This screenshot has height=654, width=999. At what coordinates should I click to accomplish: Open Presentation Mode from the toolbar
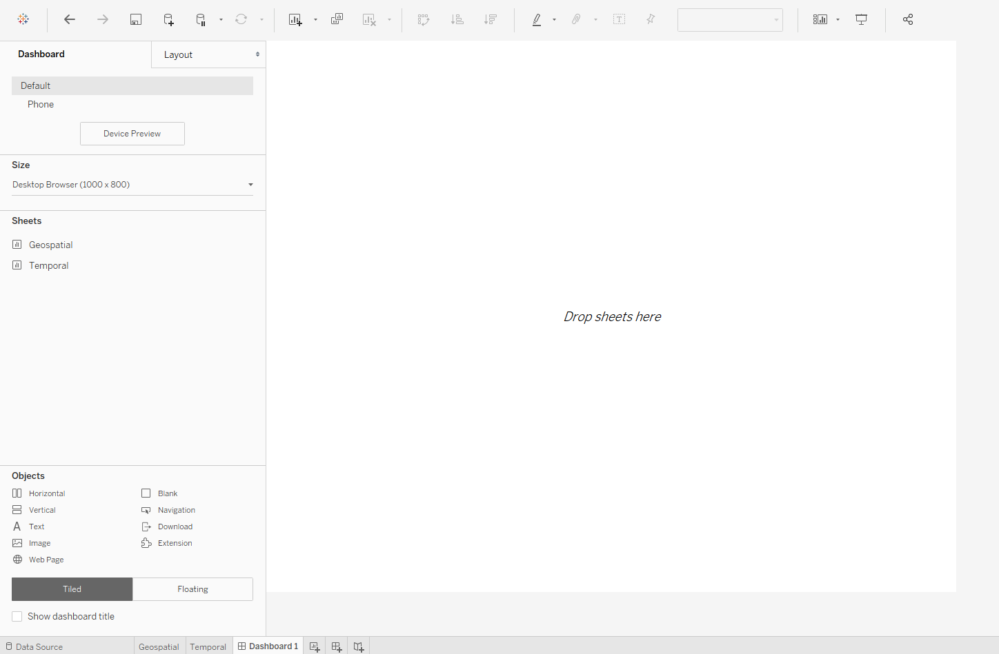[x=861, y=19]
